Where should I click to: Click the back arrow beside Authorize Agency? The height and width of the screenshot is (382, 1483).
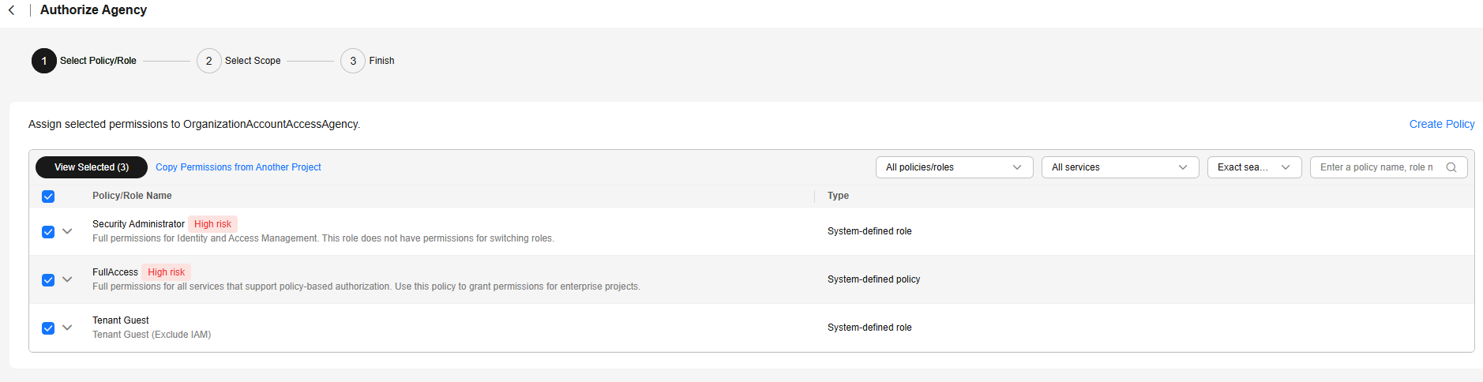[12, 10]
